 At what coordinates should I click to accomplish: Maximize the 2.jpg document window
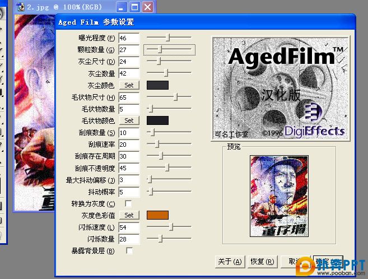pos(135,7)
